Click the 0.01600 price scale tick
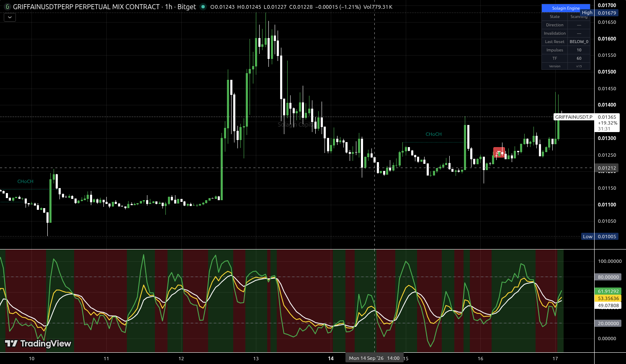The height and width of the screenshot is (364, 626). click(607, 38)
